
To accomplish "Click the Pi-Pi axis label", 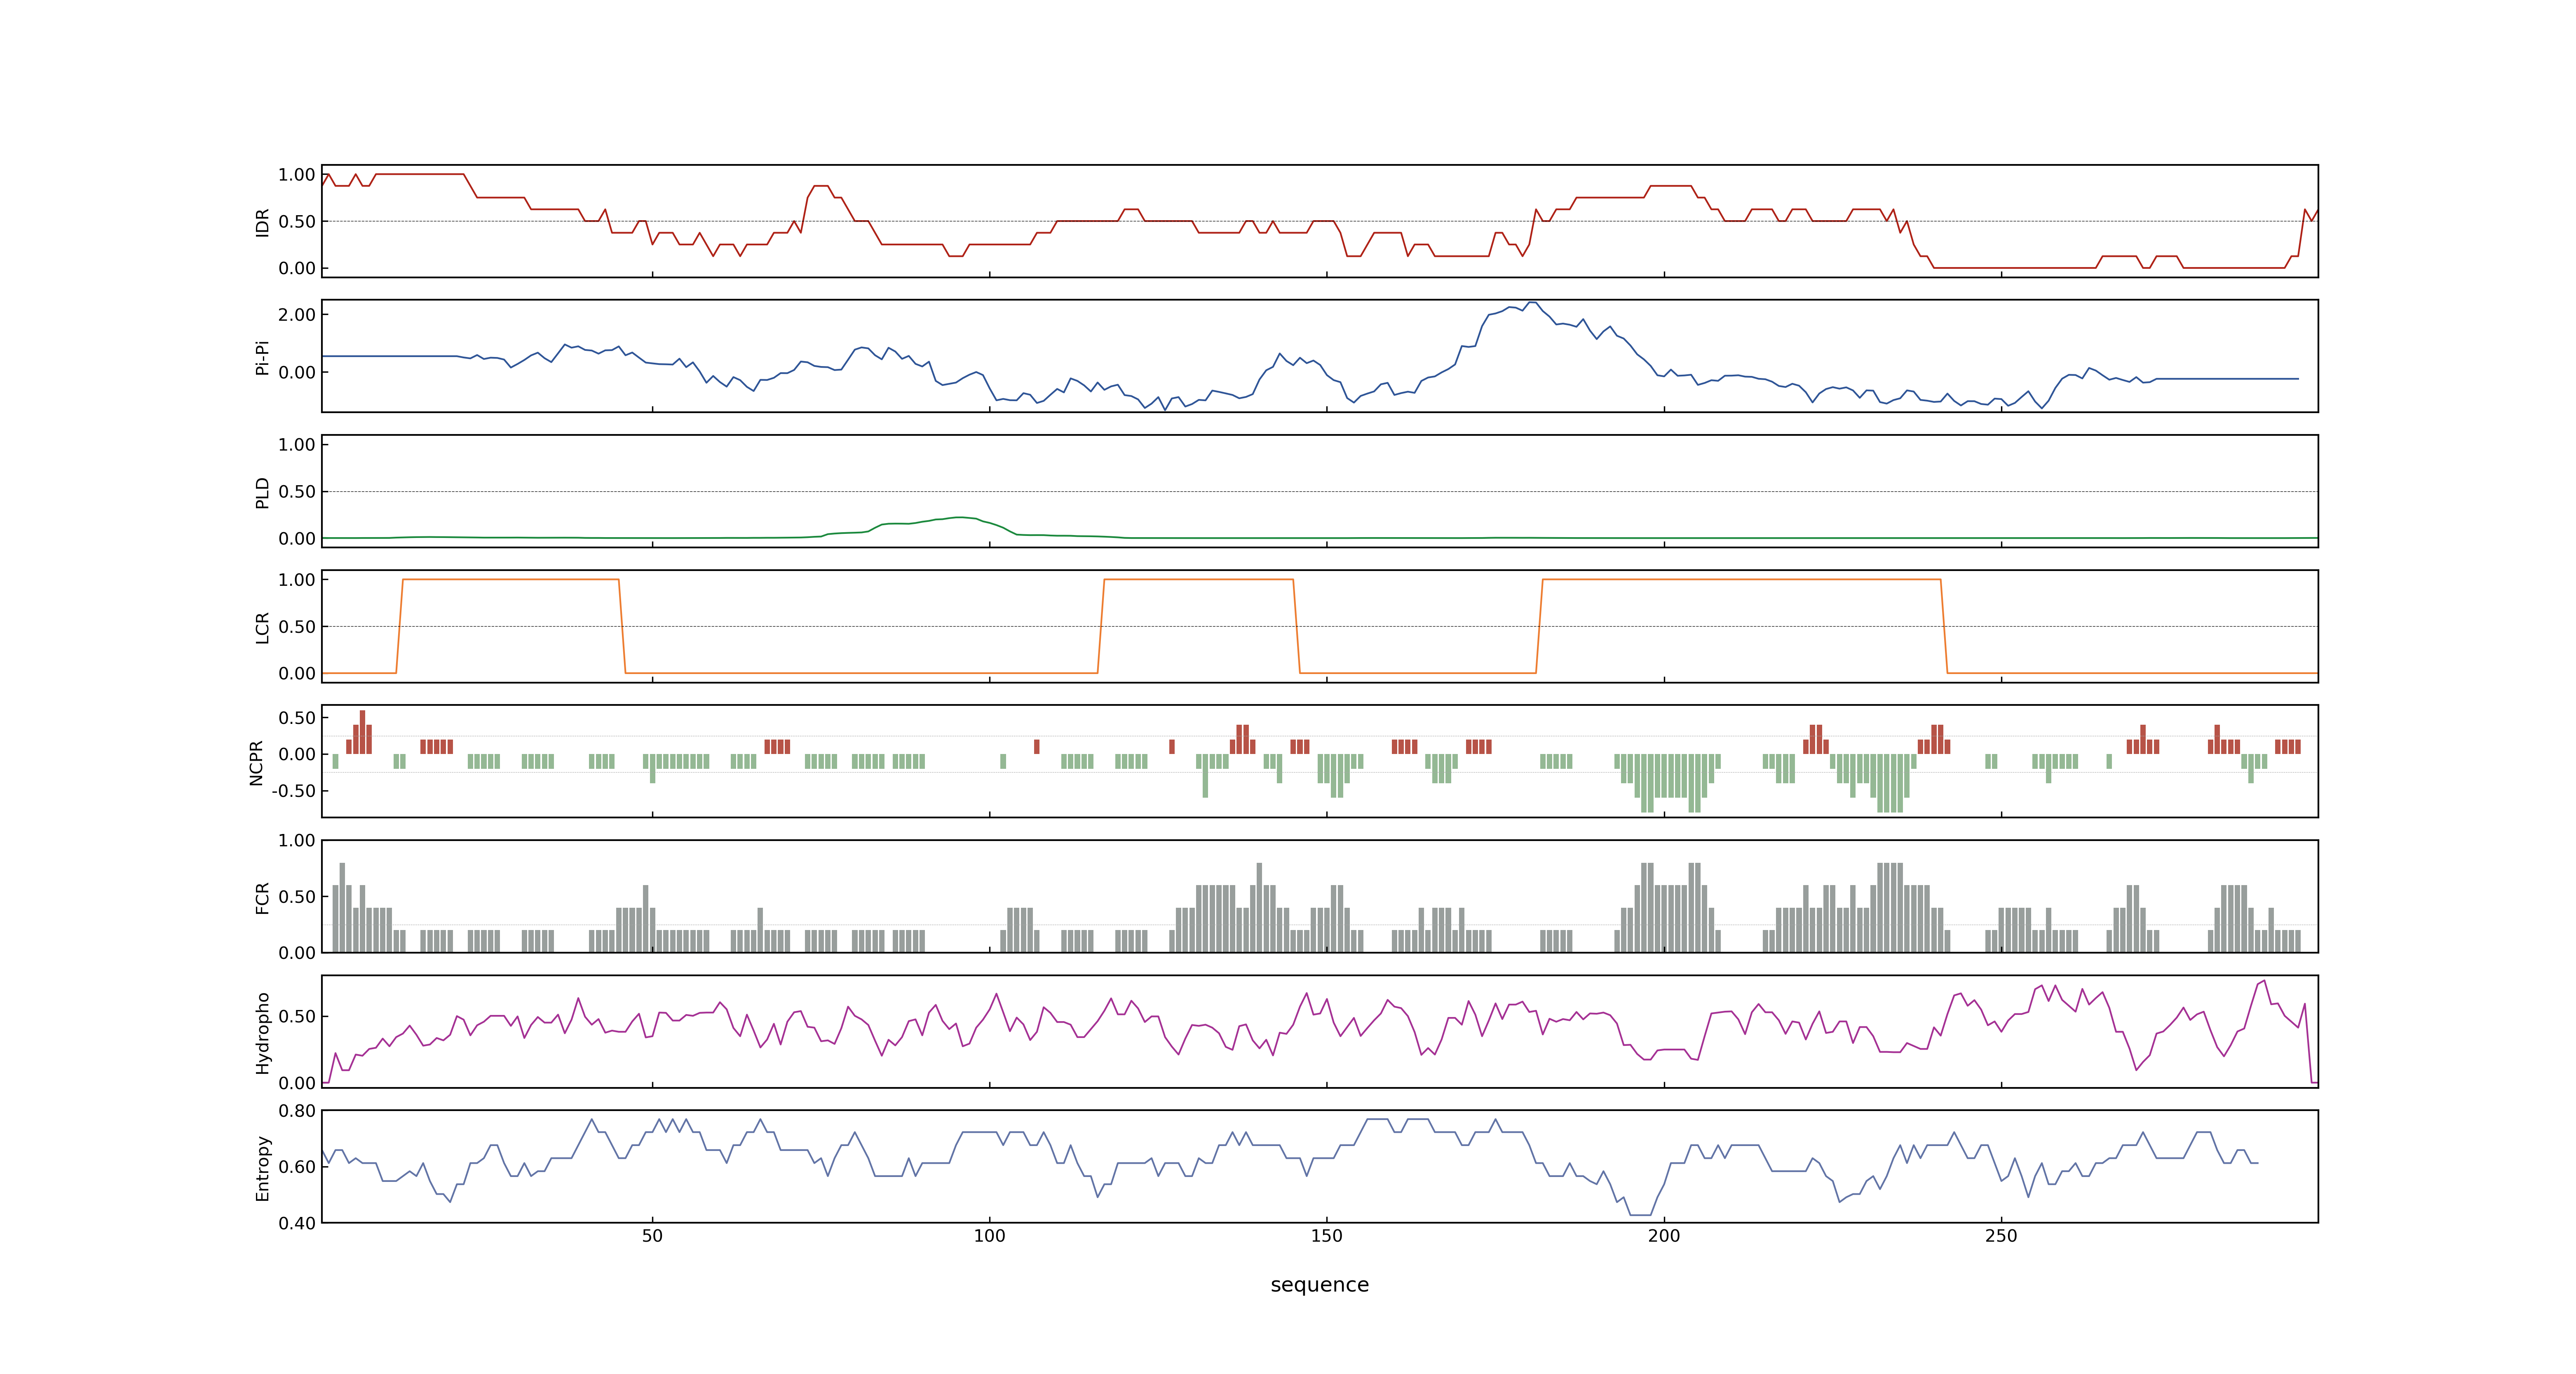I will point(263,358).
